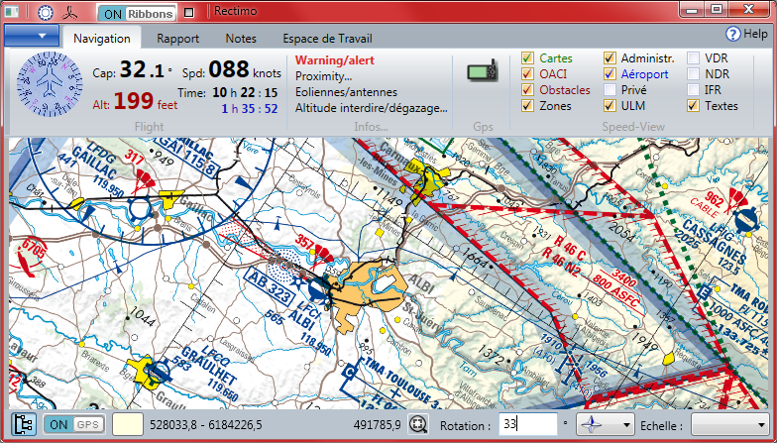Toggle the OACI checkbox
777x443 pixels.
pos(527,73)
